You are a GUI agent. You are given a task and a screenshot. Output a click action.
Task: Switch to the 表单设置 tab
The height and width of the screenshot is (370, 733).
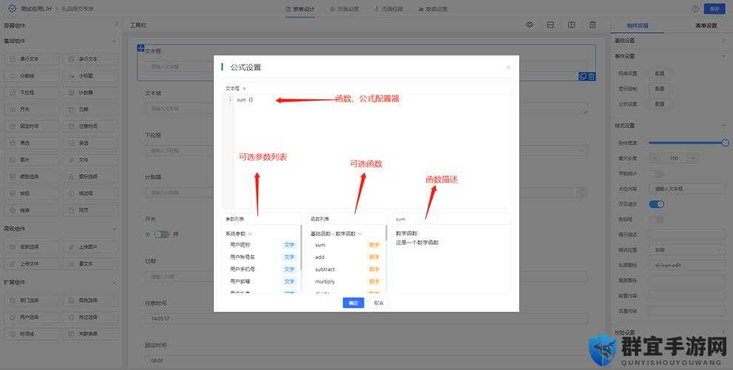tap(706, 26)
